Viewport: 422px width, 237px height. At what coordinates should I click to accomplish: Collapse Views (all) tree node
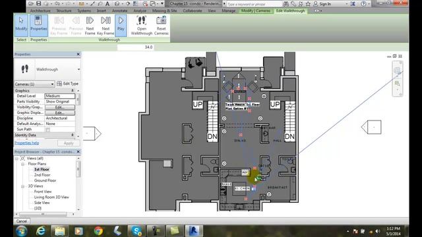click(x=16, y=159)
